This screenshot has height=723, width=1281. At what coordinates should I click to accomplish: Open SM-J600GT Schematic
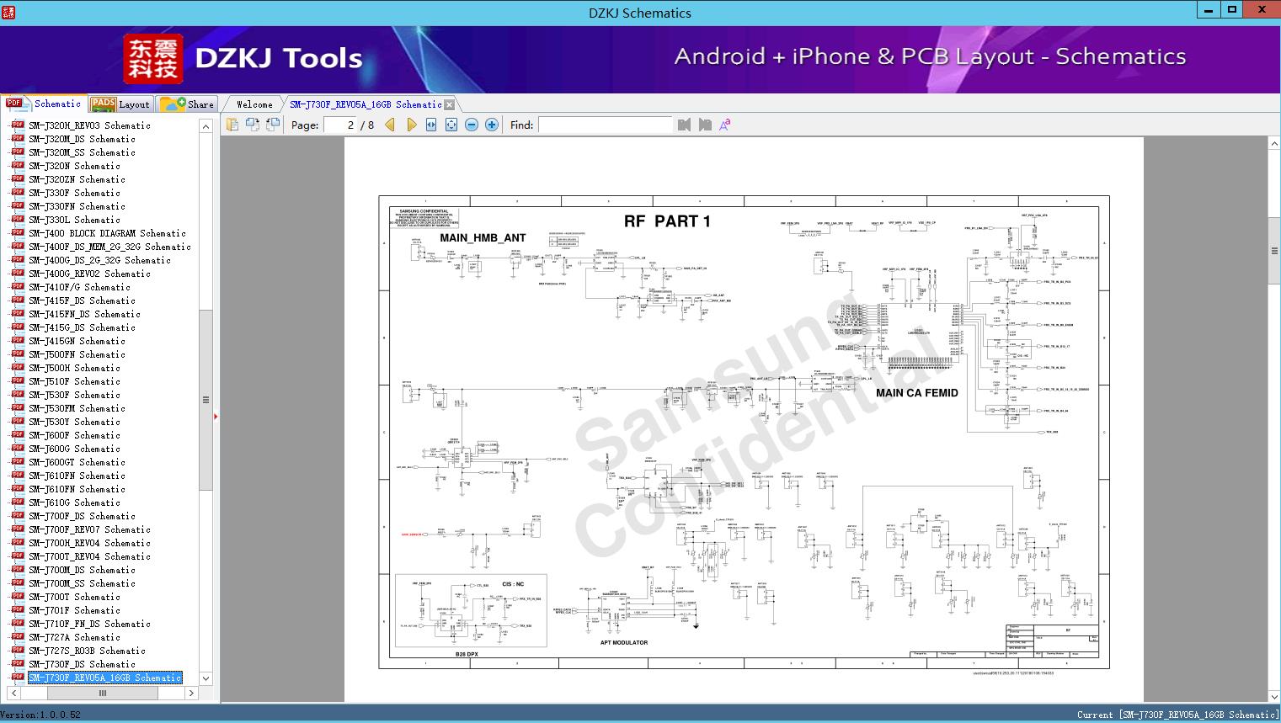(77, 462)
